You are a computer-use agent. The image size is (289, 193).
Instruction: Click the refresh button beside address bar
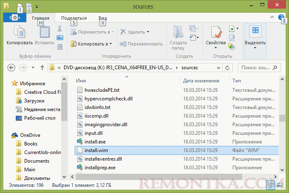click(227, 68)
